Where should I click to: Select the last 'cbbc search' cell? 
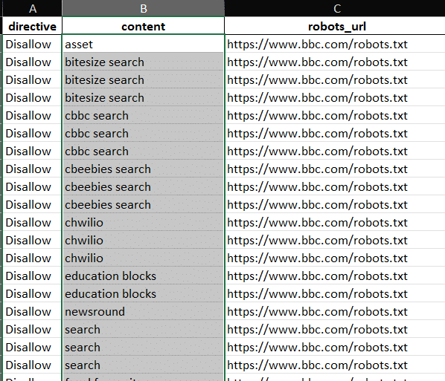[144, 152]
